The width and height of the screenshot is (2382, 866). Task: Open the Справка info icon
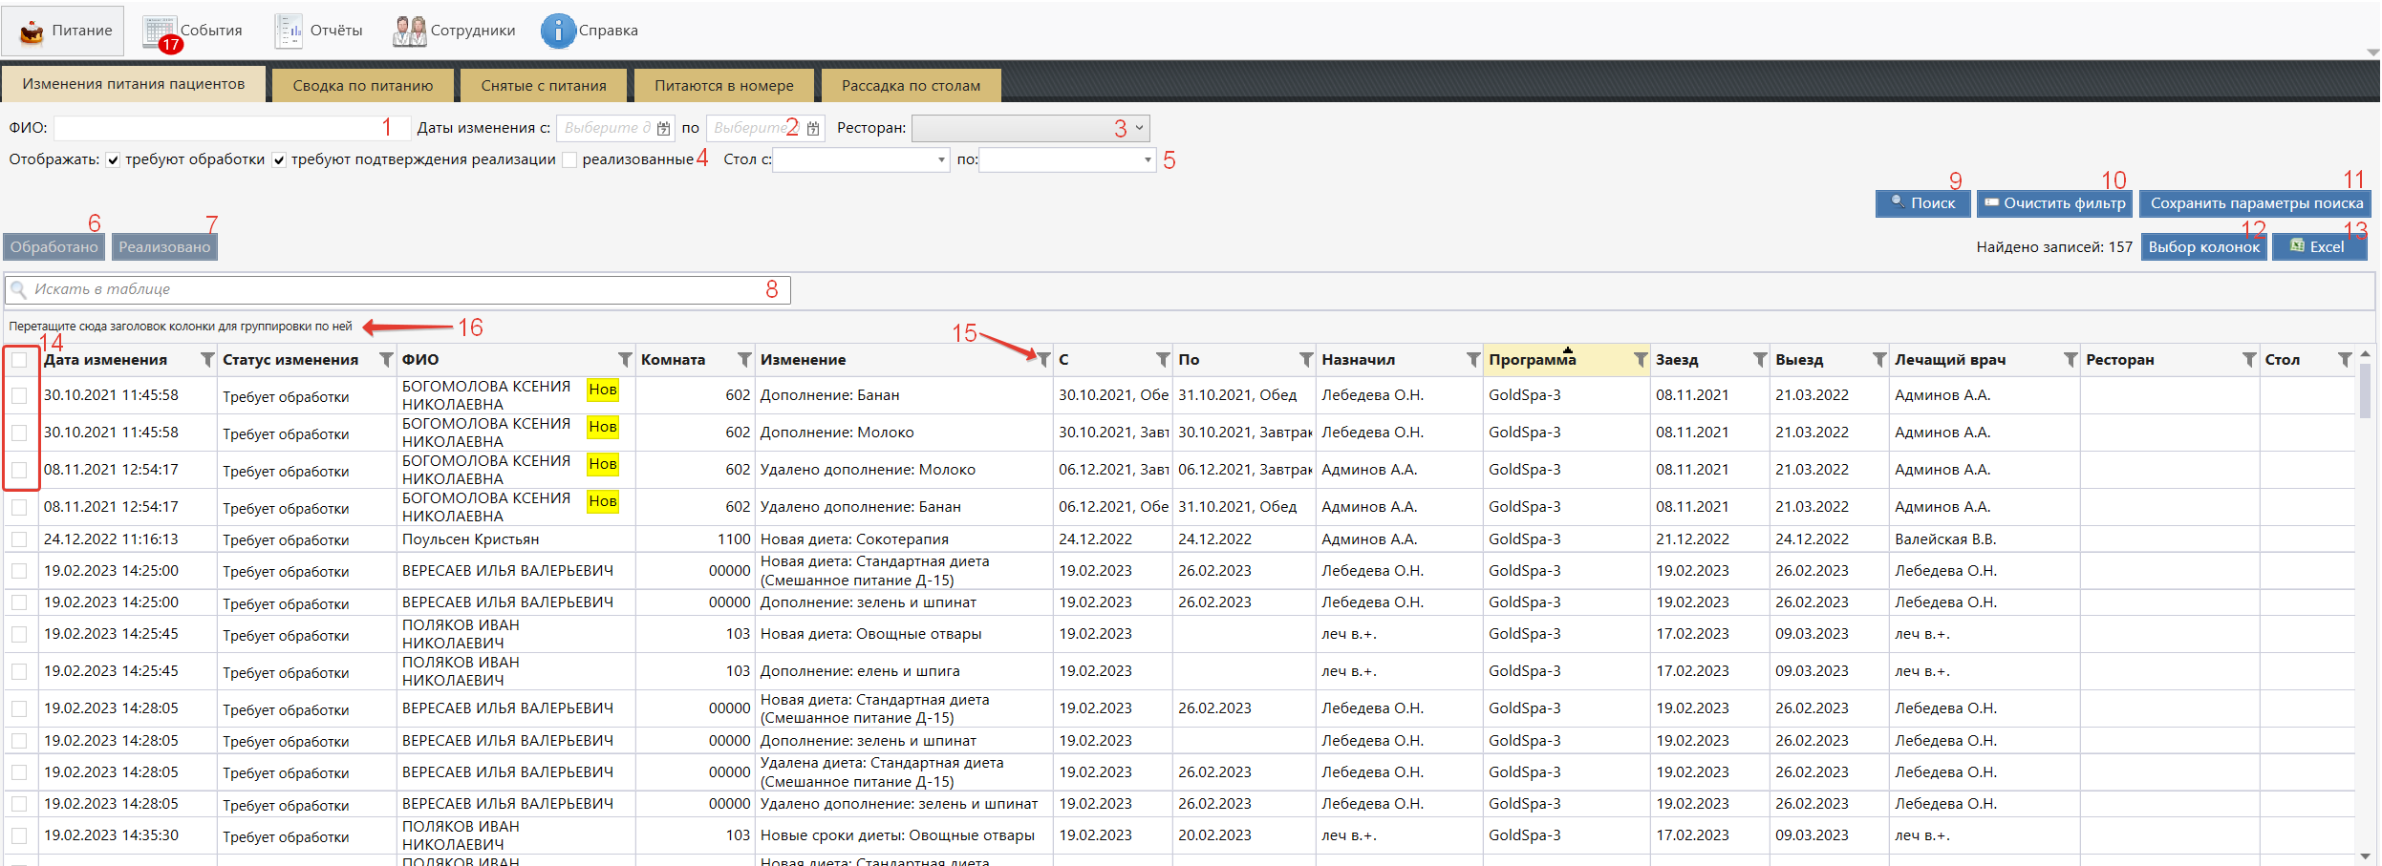tap(590, 31)
